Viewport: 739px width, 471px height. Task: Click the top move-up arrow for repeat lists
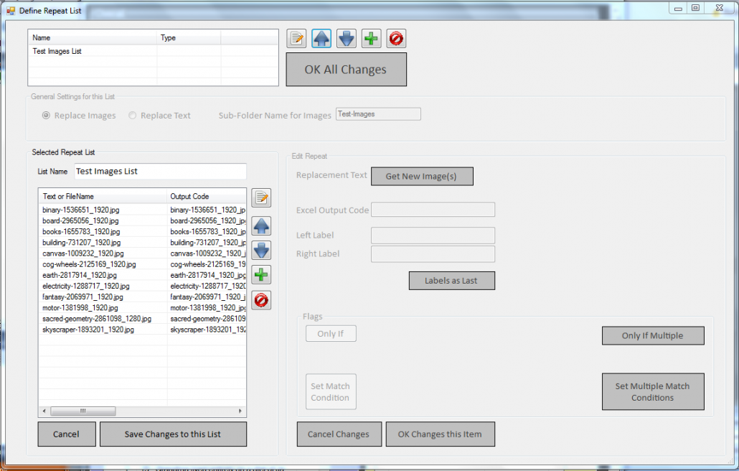click(321, 39)
